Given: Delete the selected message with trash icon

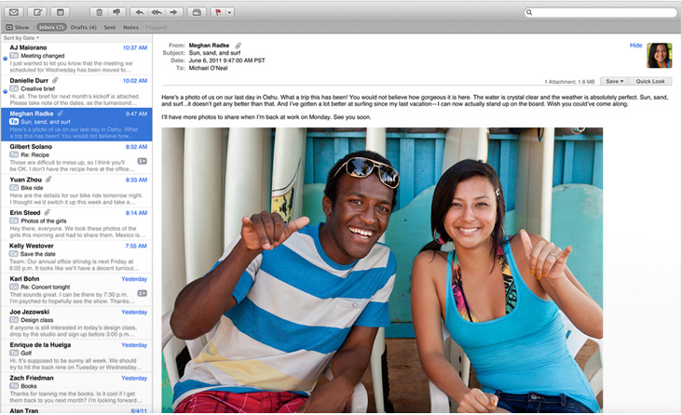Looking at the screenshot, I should tap(99, 12).
